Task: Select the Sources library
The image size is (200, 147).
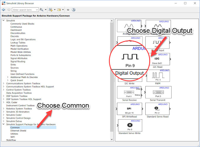Action: coord(14,68)
